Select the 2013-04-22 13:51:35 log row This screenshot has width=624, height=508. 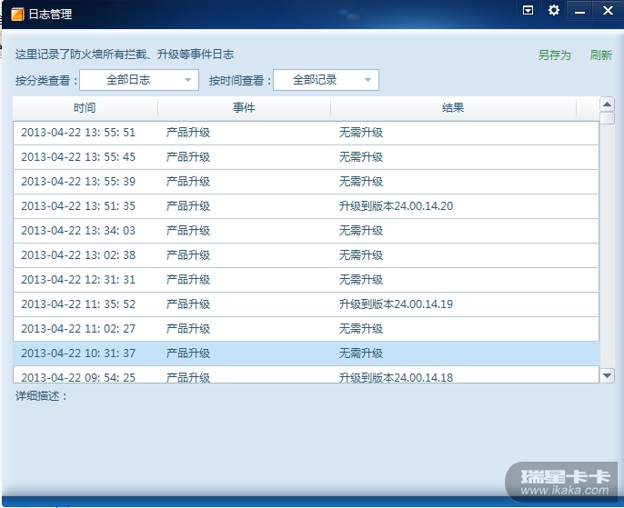point(306,206)
